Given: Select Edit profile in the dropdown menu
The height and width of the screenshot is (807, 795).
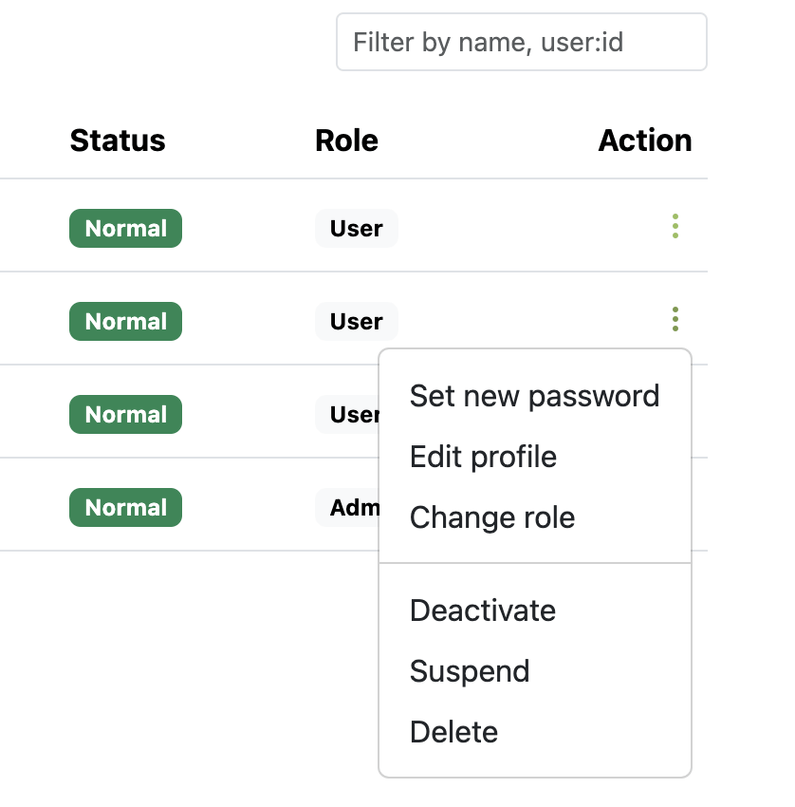Looking at the screenshot, I should (x=483, y=457).
